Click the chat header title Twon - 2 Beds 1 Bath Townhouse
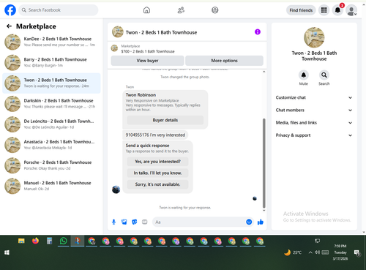 [161, 32]
